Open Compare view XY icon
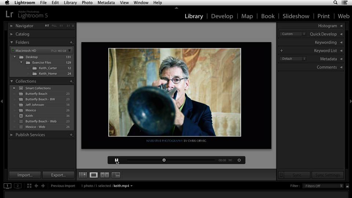The width and height of the screenshot is (352, 198). click(104, 175)
